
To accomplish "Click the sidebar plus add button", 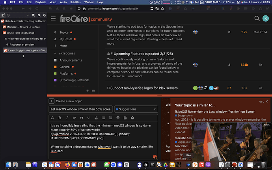I will tap(88, 91).
